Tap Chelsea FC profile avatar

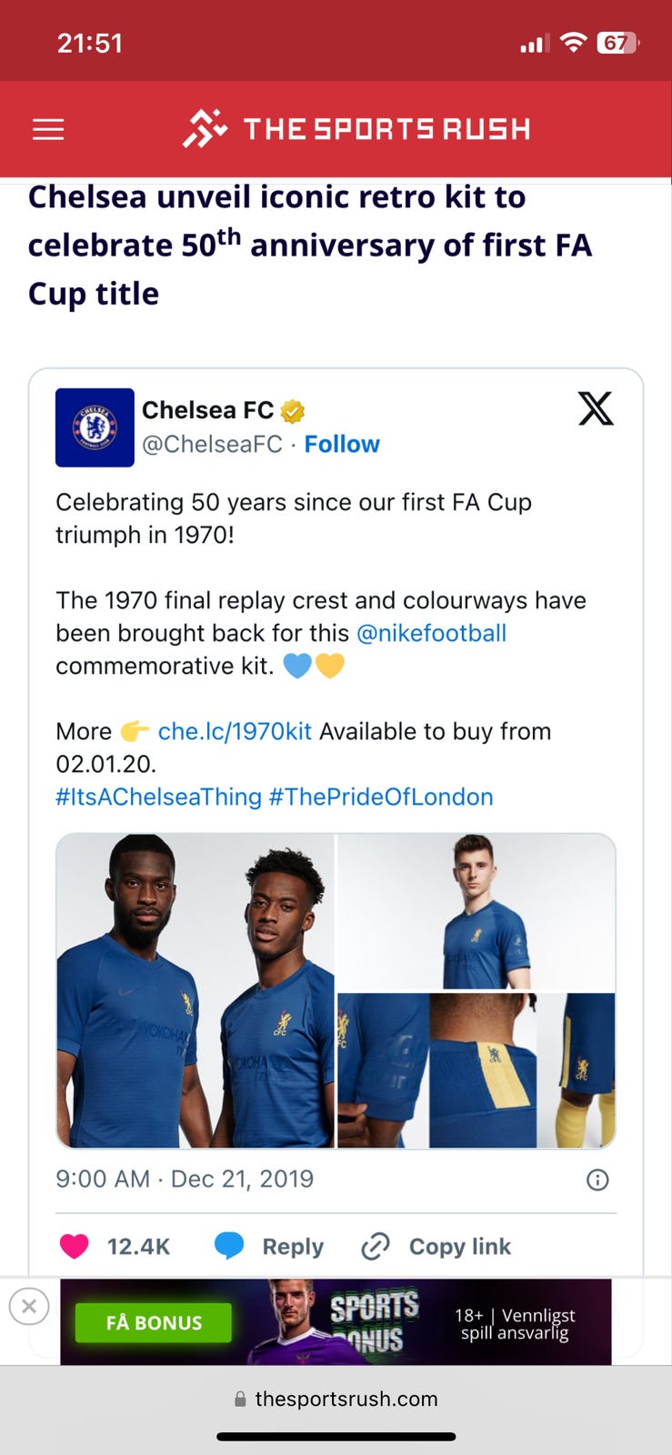point(95,427)
